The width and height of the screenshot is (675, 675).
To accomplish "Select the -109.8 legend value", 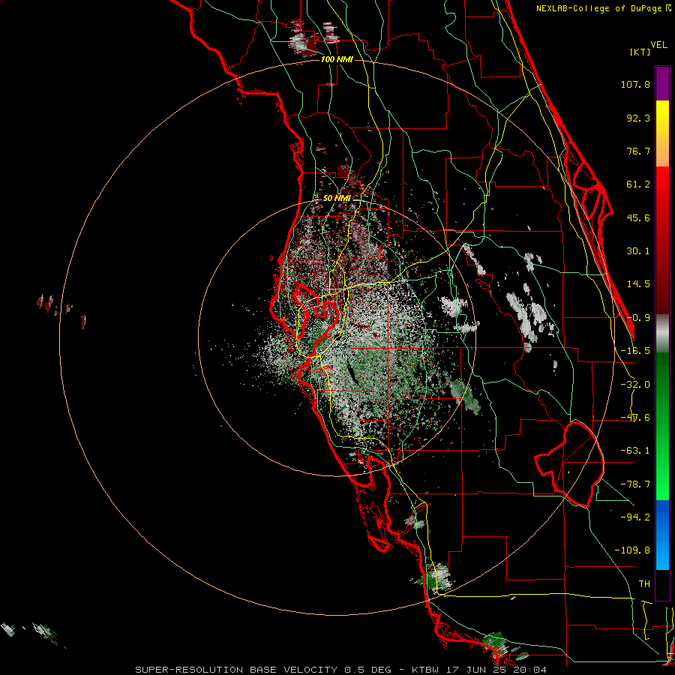I will [x=632, y=550].
